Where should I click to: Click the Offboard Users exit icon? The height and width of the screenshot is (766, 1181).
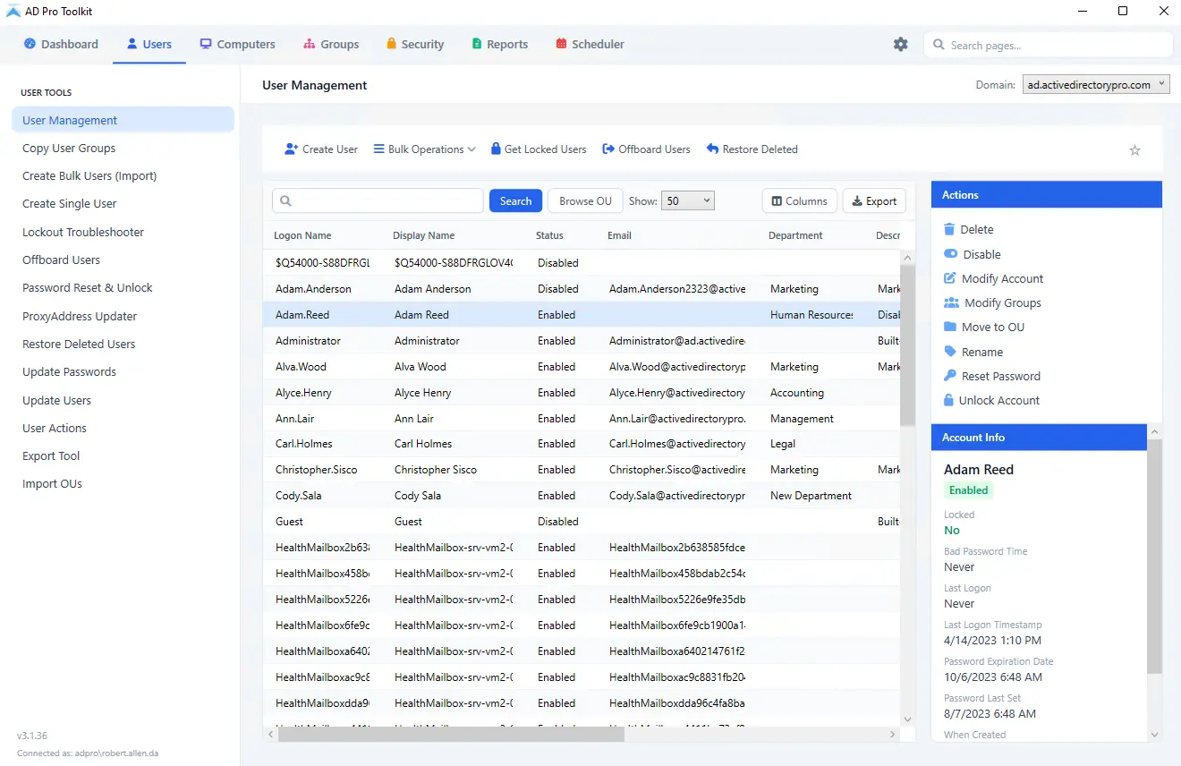(x=608, y=149)
